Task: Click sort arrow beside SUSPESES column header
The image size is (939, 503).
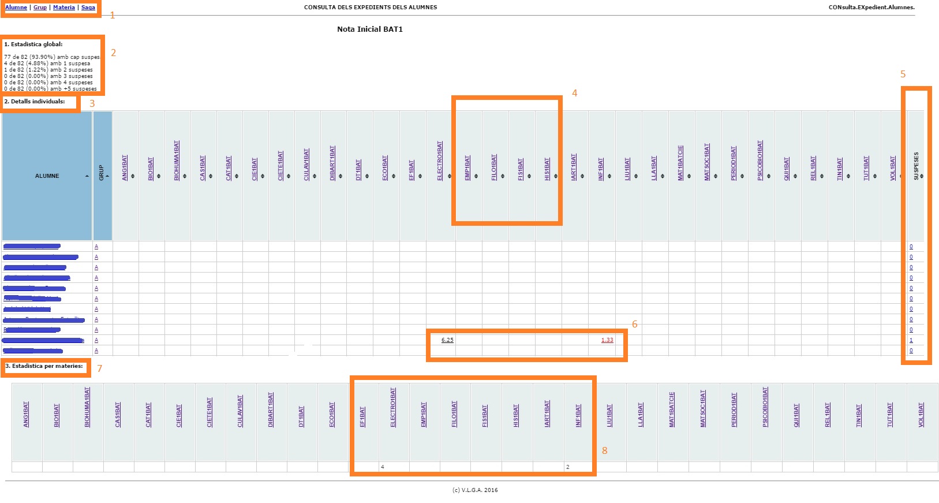Action: pos(922,176)
